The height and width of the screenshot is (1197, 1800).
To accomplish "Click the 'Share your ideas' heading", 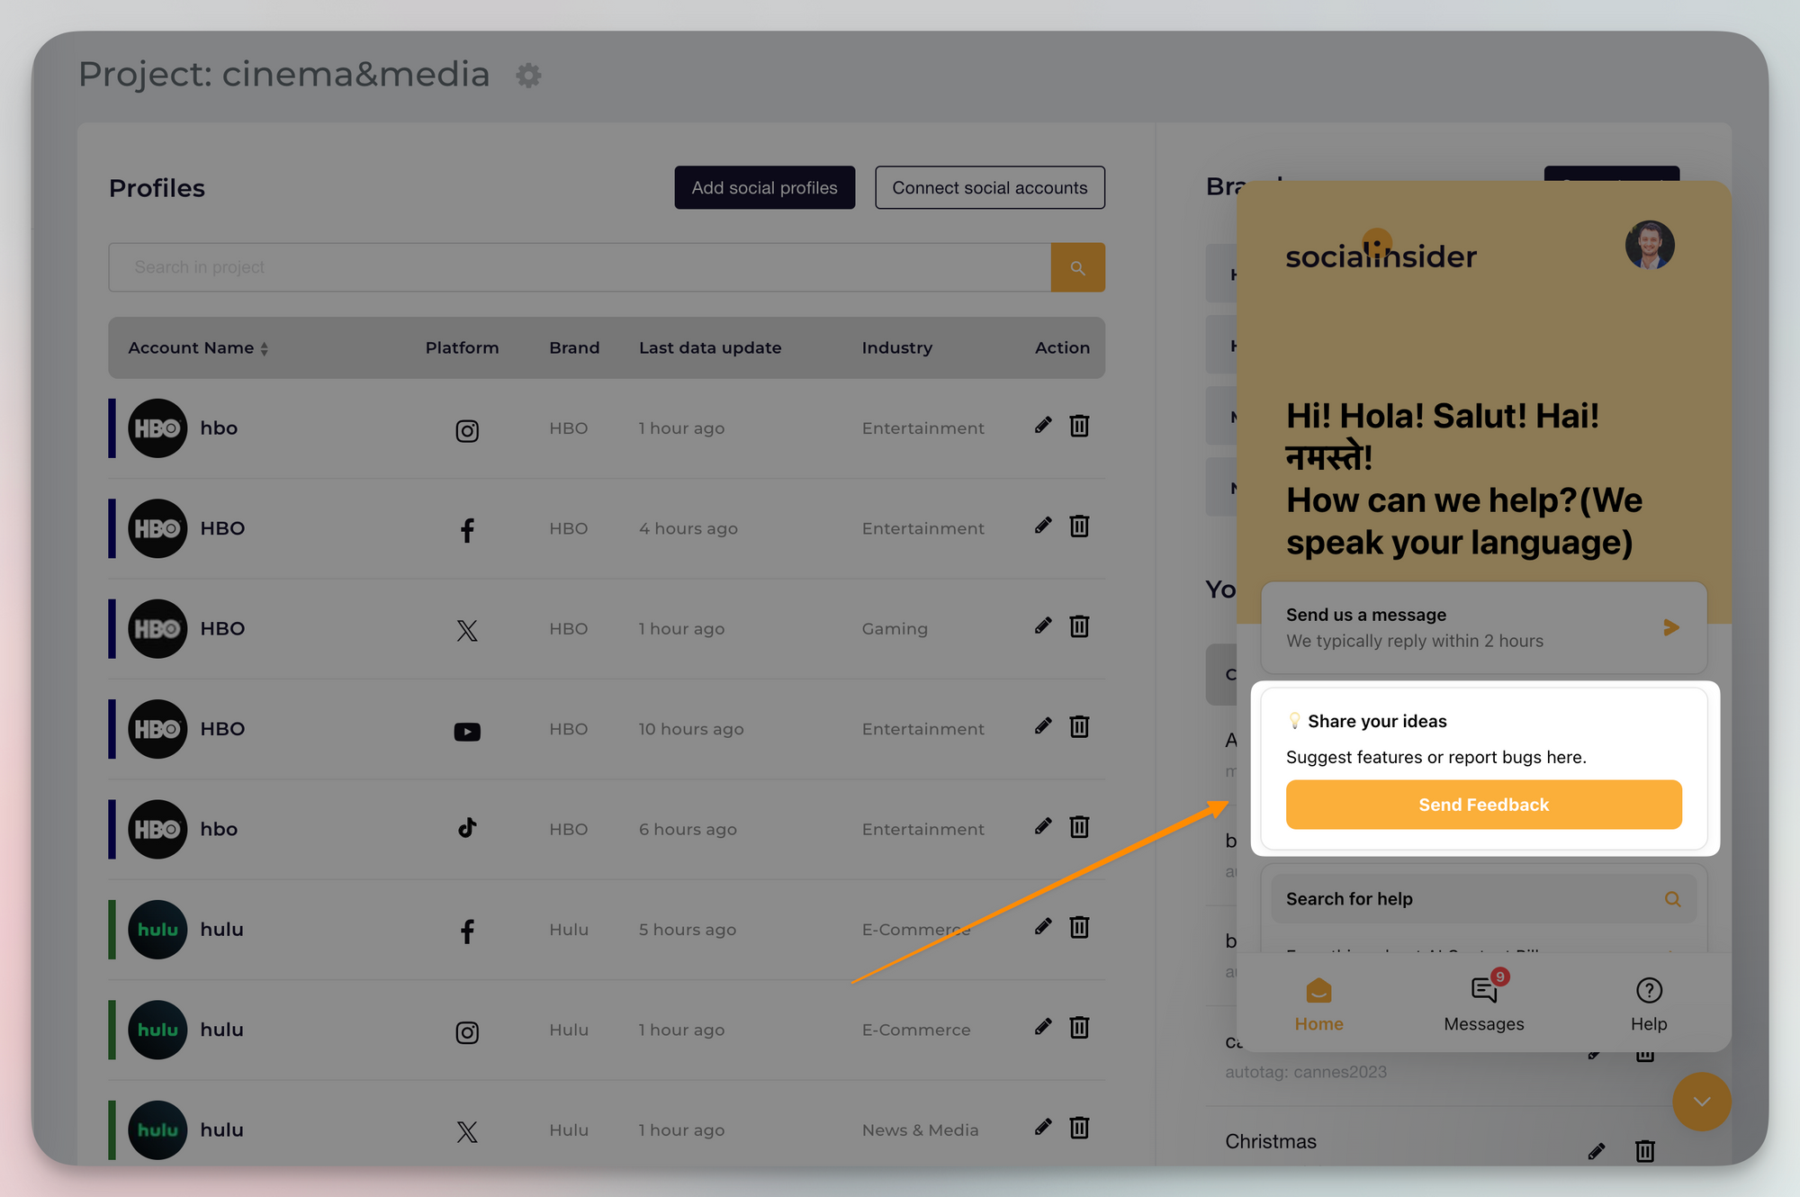I will click(1377, 721).
